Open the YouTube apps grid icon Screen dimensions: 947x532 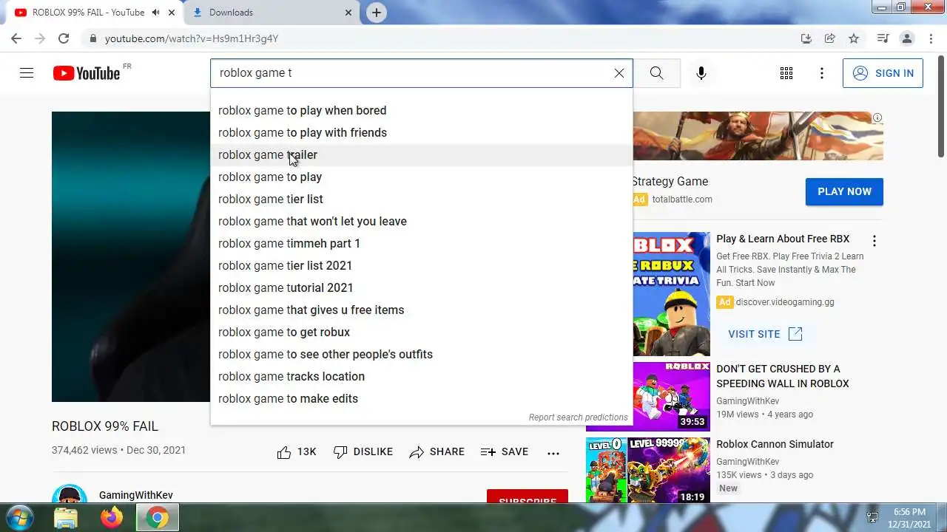[786, 73]
